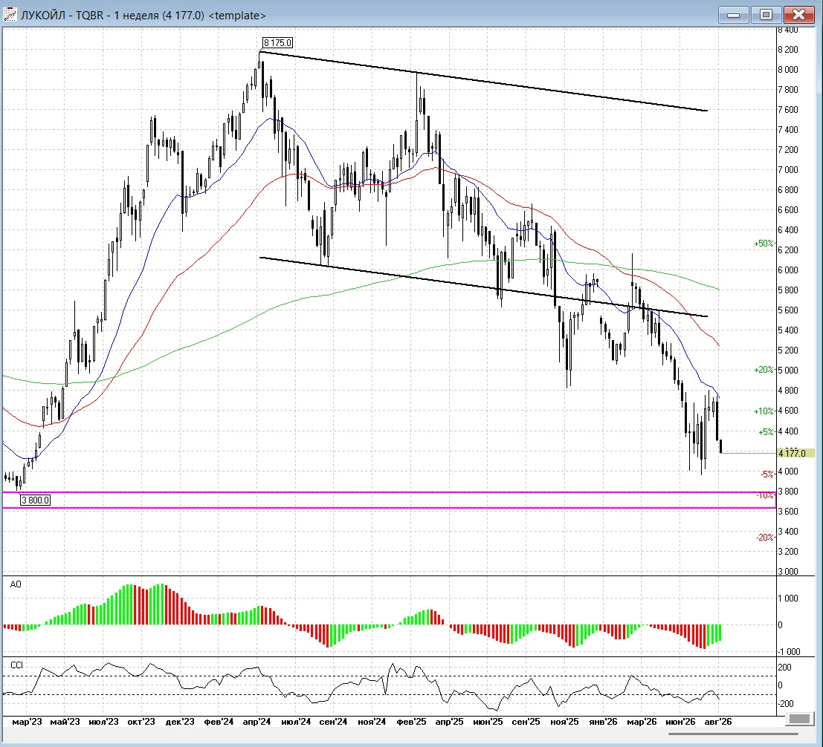The height and width of the screenshot is (747, 823).
Task: Click the авг'26 date on time axis
Action: (x=718, y=722)
